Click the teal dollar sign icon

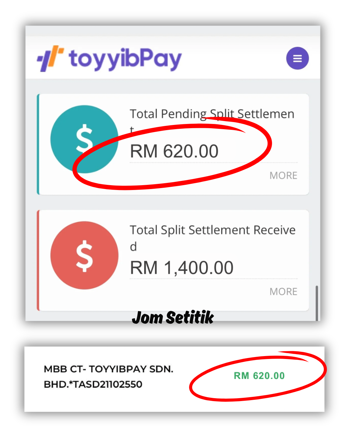pyautogui.click(x=84, y=139)
